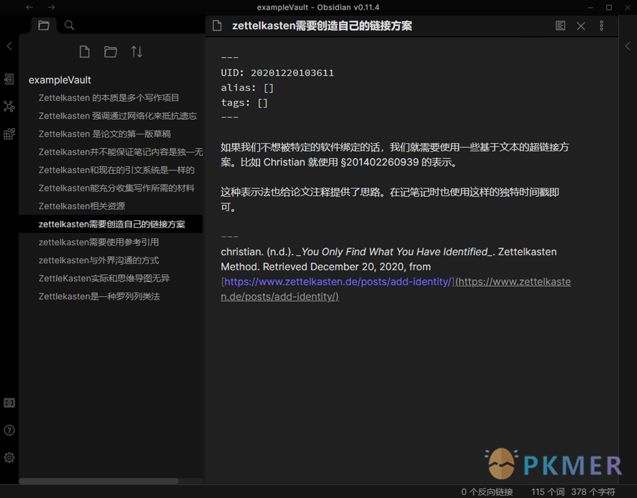
Task: Open note "Zettelkasten相关资源"
Action: [82, 206]
